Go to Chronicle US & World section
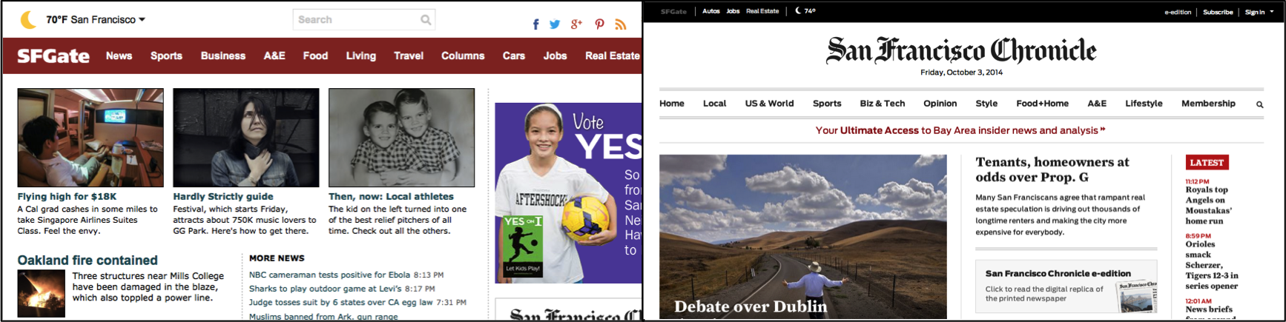 click(769, 104)
